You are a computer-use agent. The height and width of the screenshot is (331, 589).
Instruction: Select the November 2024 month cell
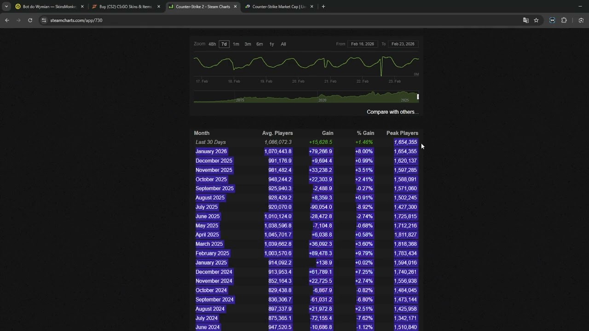coord(214,281)
